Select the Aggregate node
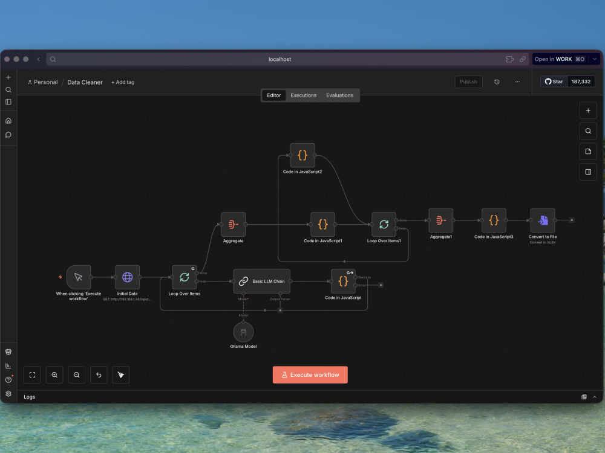 [x=233, y=224]
